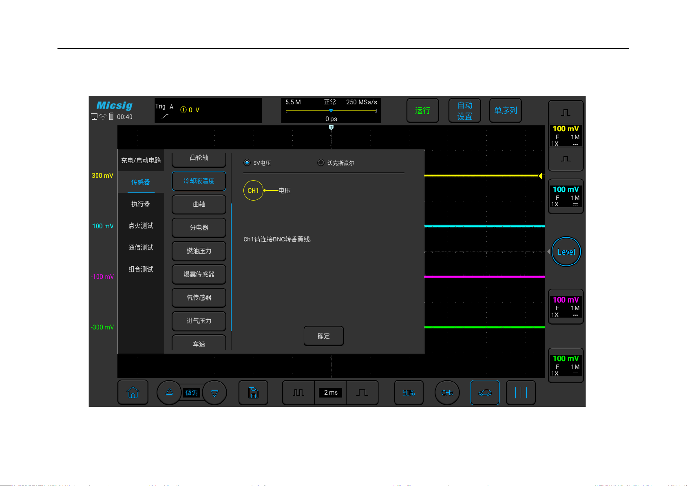Open the 传感器 sensors category
This screenshot has width=687, height=486.
pos(141,182)
